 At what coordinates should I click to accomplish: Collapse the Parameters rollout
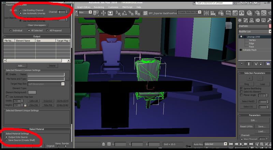255,115
